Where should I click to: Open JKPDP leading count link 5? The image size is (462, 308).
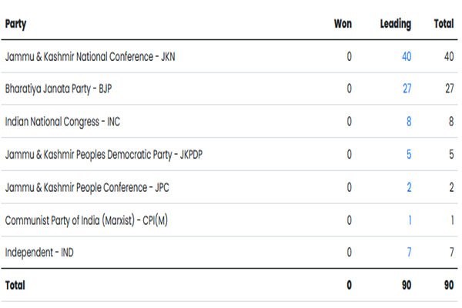(x=409, y=154)
